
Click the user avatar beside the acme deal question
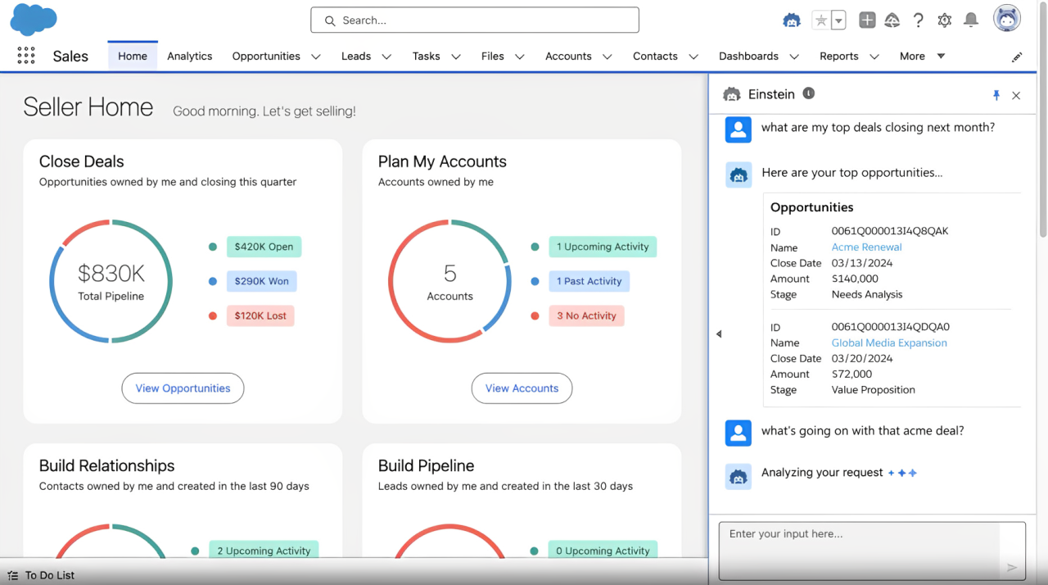pyautogui.click(x=739, y=433)
